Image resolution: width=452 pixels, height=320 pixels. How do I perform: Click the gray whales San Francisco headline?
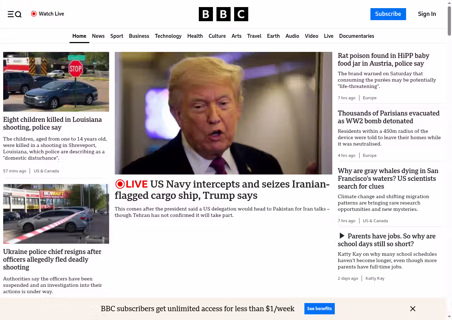(388, 178)
